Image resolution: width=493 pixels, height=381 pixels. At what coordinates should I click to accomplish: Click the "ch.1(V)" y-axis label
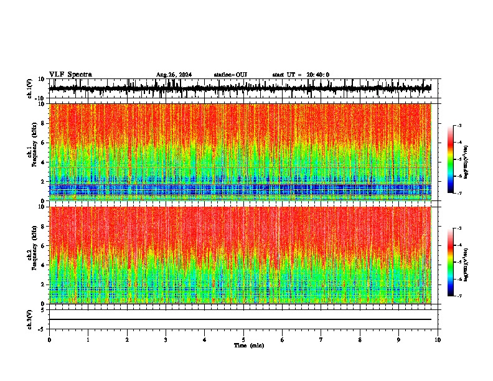point(30,88)
